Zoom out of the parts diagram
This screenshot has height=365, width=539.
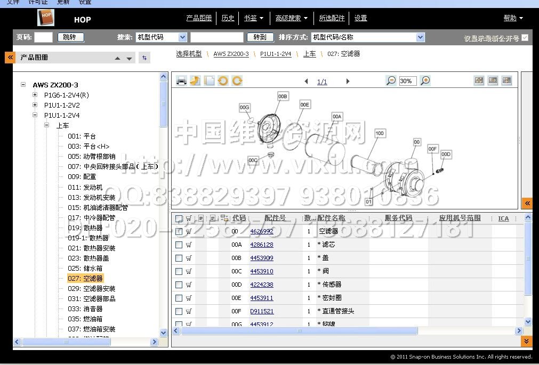(x=391, y=80)
